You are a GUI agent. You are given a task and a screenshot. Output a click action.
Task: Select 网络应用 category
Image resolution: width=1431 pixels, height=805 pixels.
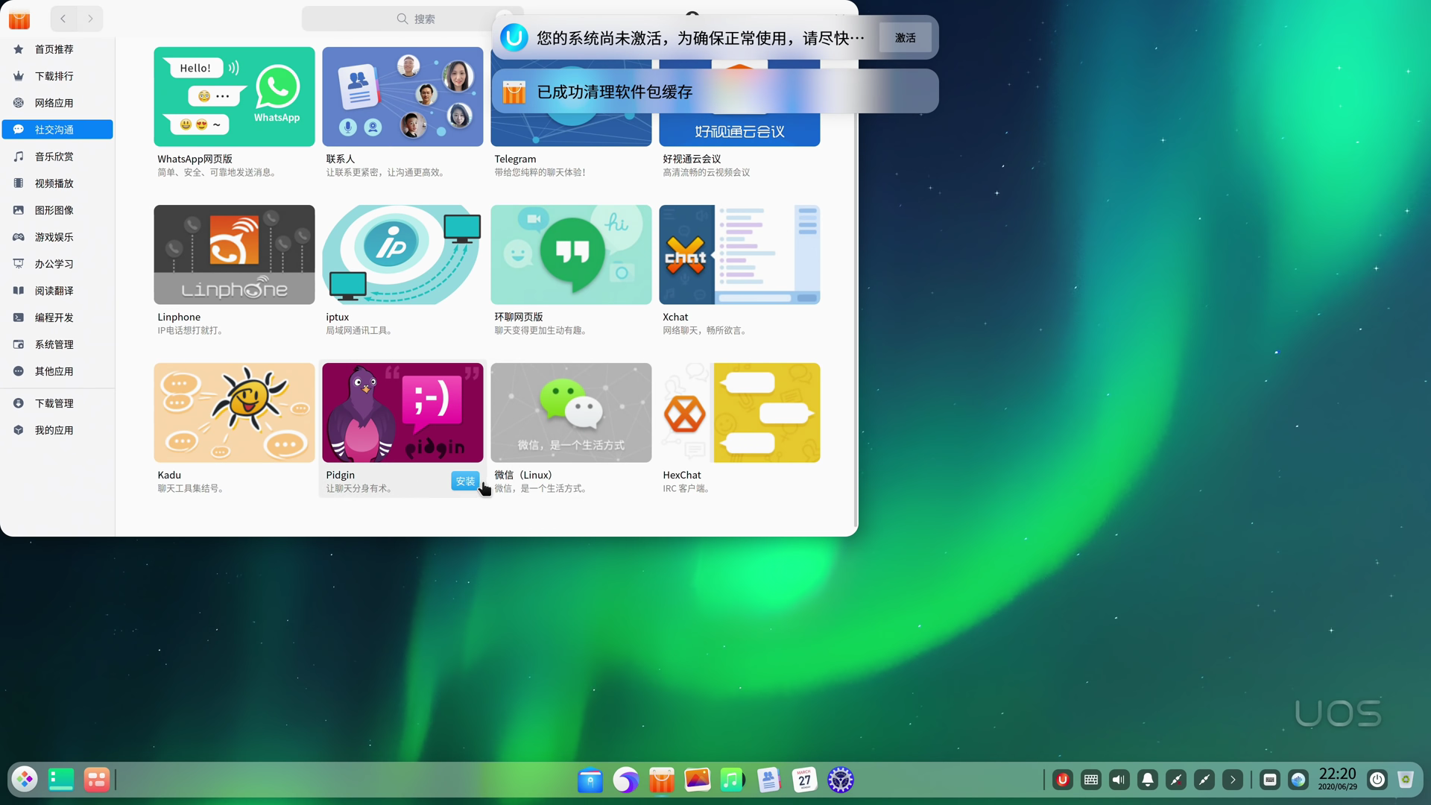(x=57, y=103)
